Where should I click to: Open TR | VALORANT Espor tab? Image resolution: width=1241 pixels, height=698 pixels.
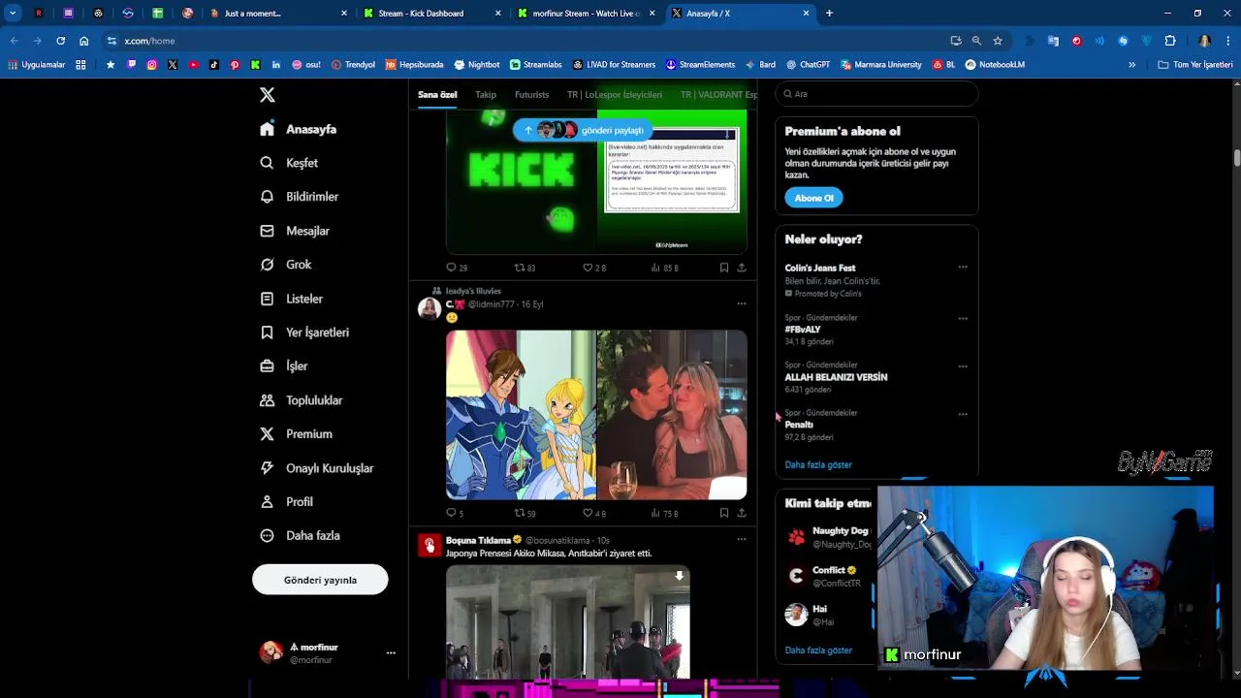coord(718,95)
